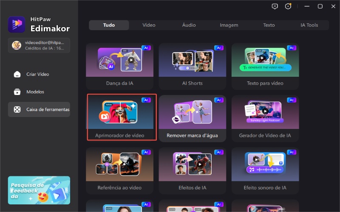The width and height of the screenshot is (340, 212).
Task: Close the Edimakor window
Action: 333,6
